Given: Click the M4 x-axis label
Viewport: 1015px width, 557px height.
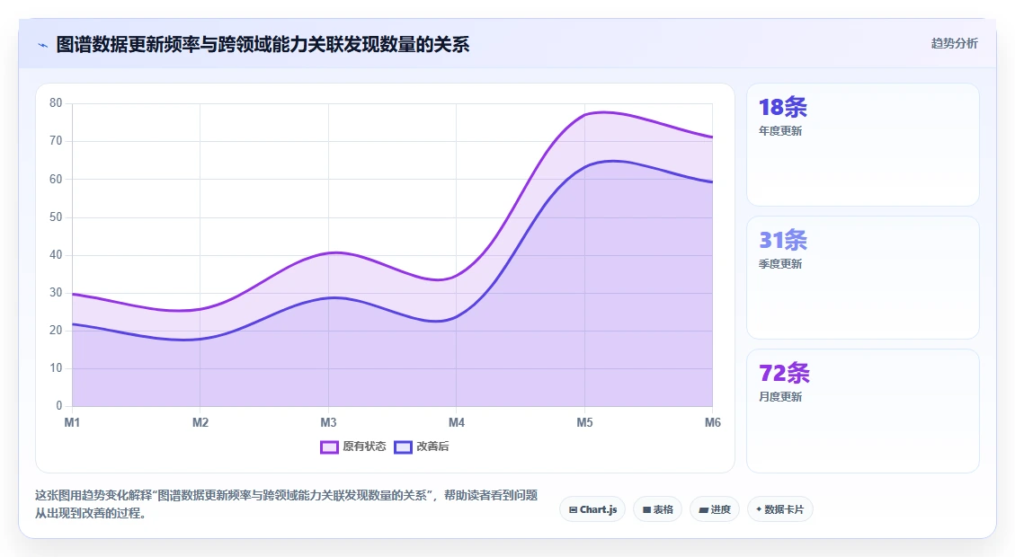Looking at the screenshot, I should click(457, 422).
